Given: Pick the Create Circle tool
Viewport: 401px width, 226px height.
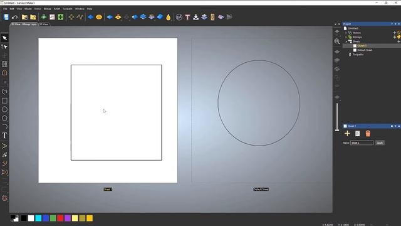Looking at the screenshot, I should tap(4, 109).
